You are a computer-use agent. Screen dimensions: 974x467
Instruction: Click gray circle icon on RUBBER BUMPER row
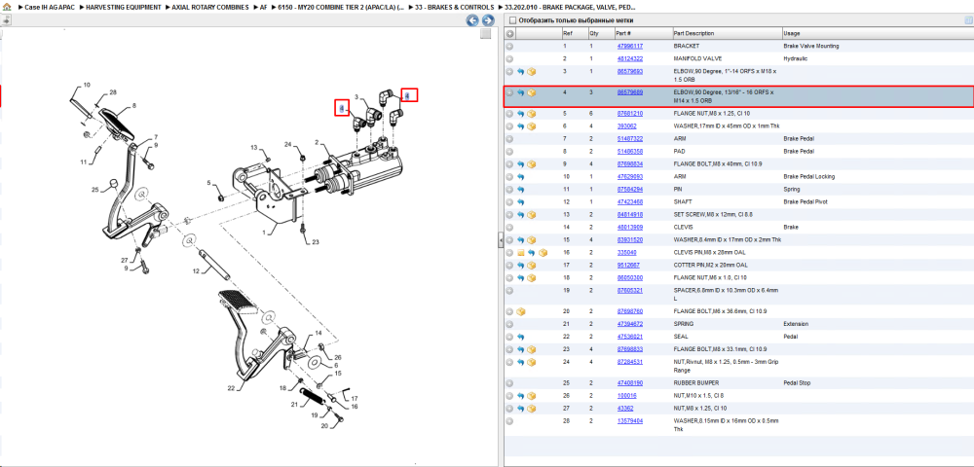(x=510, y=383)
